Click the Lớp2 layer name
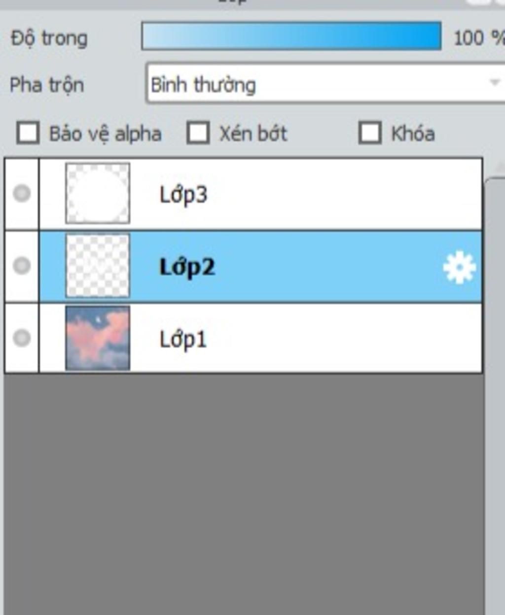This screenshot has height=615, width=505. pos(187,267)
